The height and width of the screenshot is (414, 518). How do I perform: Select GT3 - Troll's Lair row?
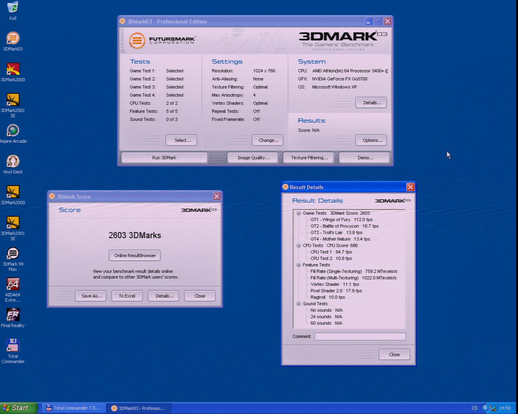(x=336, y=232)
